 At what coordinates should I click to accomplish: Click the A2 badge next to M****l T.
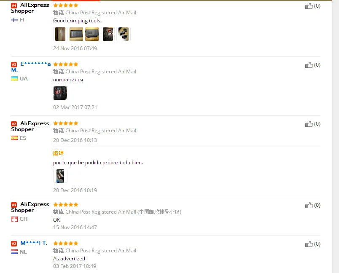[x=14, y=244]
